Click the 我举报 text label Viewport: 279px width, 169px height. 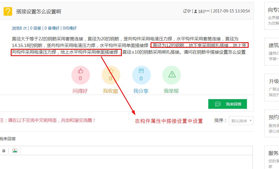(171, 91)
